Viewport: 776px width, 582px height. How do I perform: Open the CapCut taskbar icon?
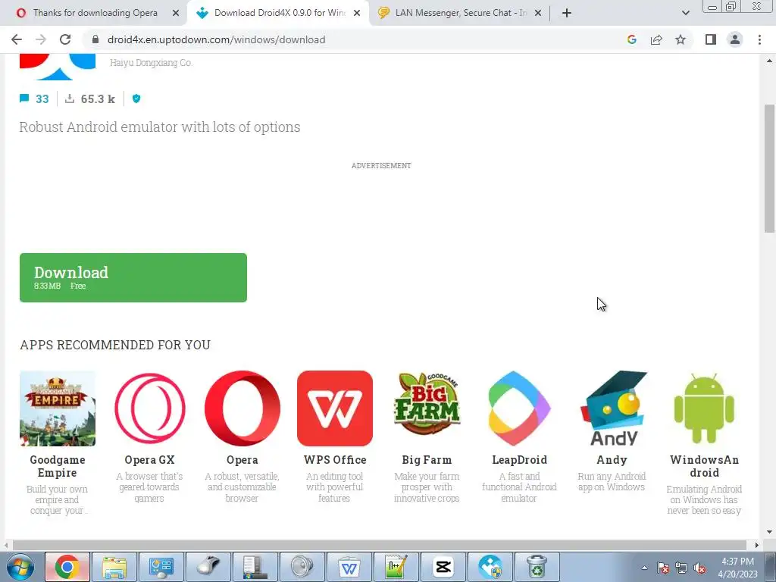[x=443, y=567]
